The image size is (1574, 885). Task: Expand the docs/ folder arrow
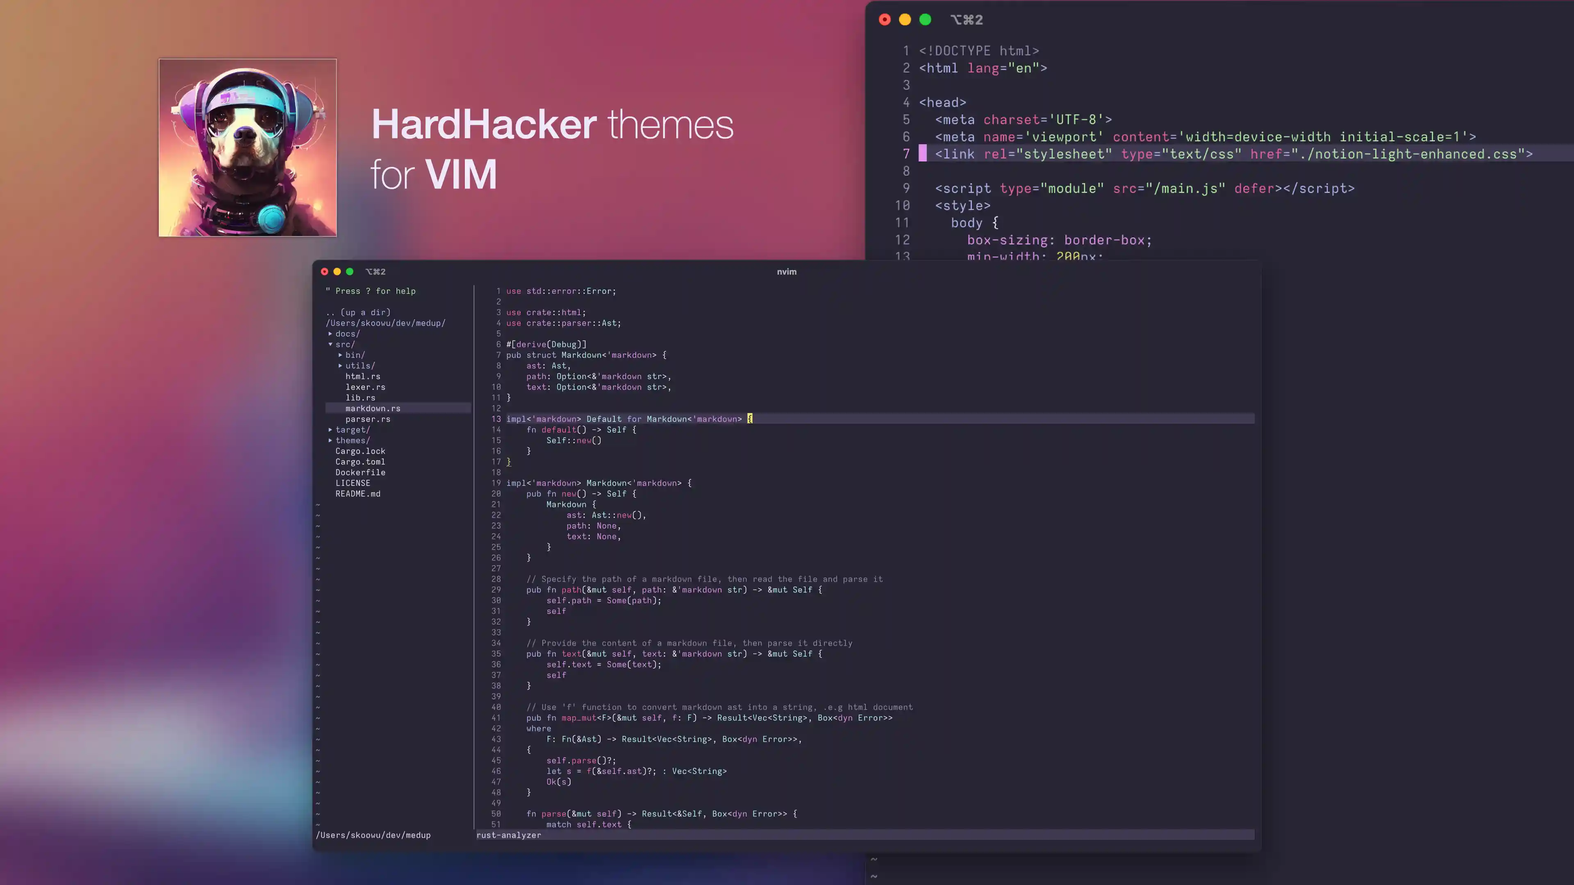point(330,334)
